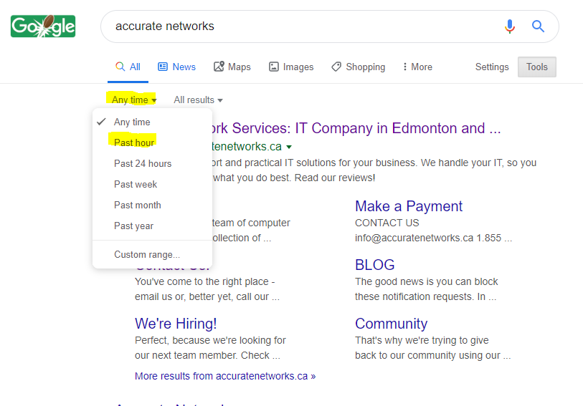Image resolution: width=583 pixels, height=406 pixels.
Task: Choose Past month time filter
Action: click(x=152, y=206)
